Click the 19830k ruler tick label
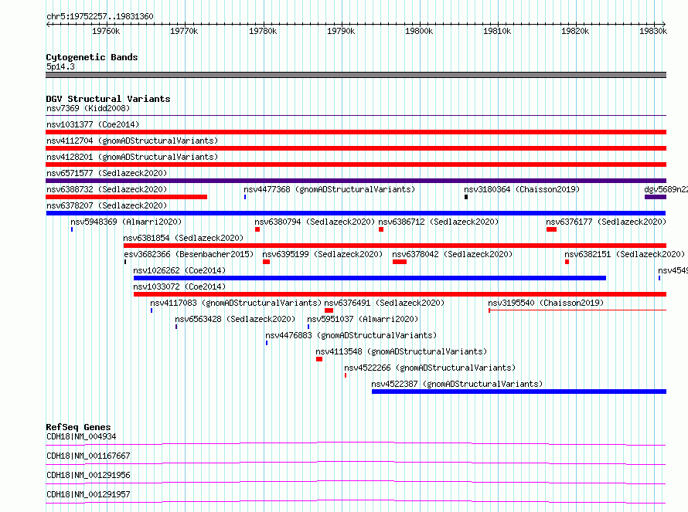Screen dimensions: 688x512 653,31
